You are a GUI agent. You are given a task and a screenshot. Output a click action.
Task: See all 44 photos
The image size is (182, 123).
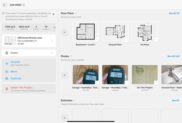[x=173, y=56]
